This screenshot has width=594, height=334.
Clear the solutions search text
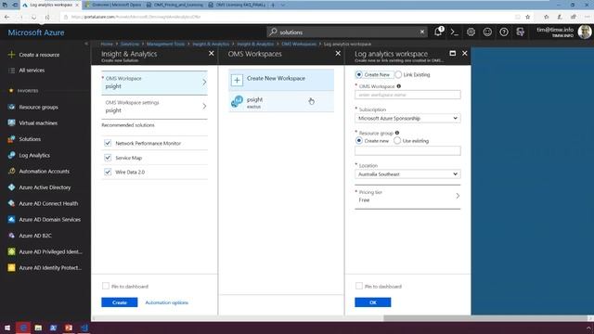point(422,32)
